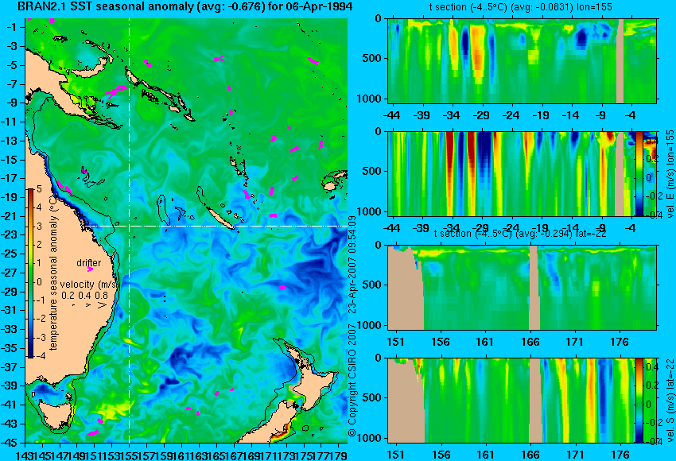Click the map latitude tick '-41'
The image size is (676, 461).
point(10,405)
